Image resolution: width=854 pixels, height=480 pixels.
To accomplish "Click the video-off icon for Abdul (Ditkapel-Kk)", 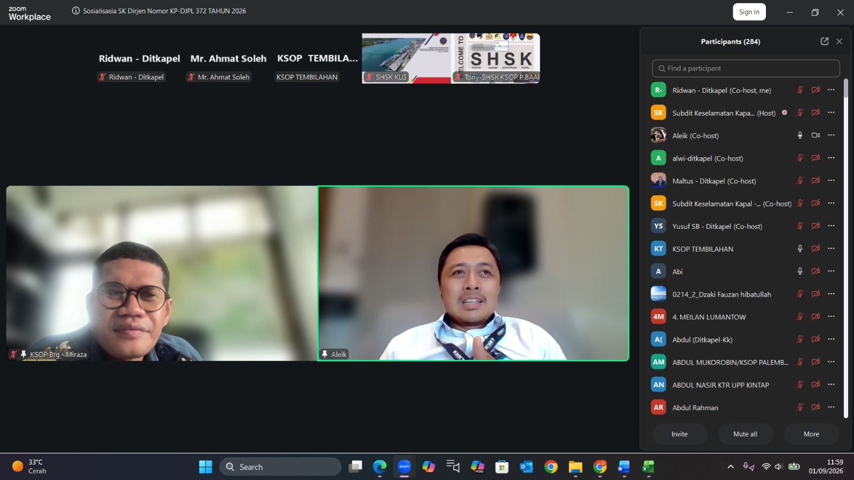I will click(816, 339).
